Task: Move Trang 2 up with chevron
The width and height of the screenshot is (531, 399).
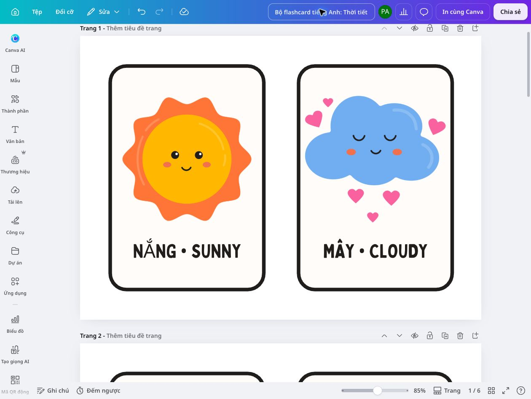Action: (384, 336)
